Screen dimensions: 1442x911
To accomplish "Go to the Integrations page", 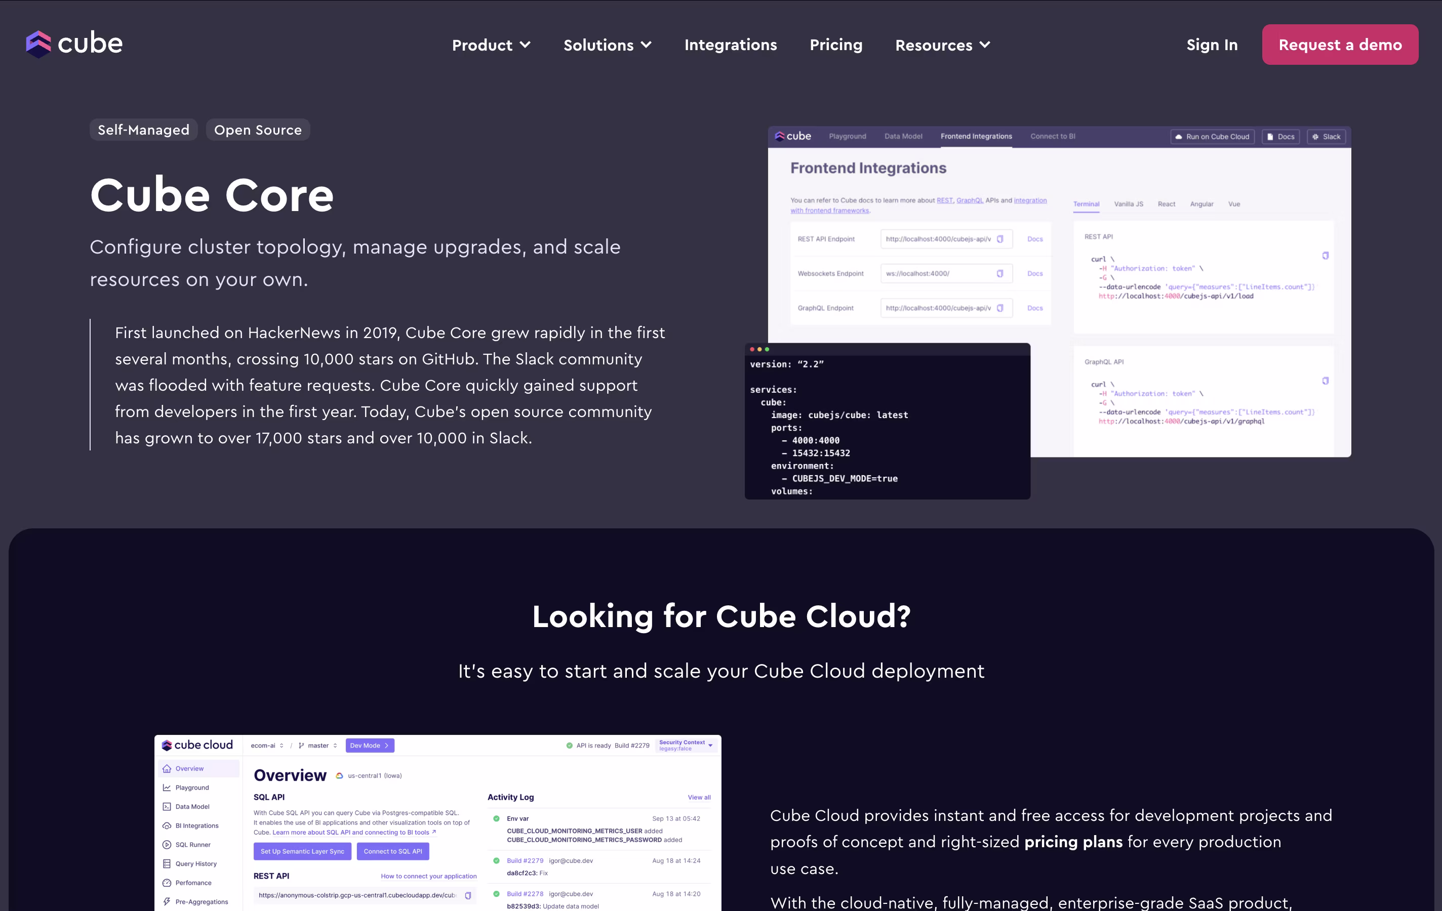I will [x=731, y=45].
